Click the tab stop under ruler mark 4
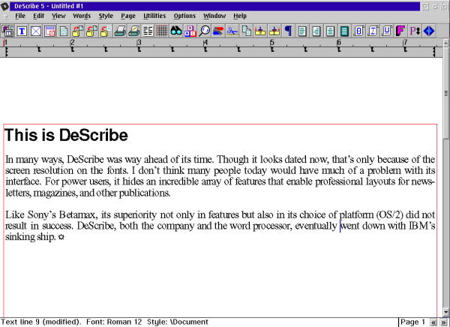 pos(205,49)
